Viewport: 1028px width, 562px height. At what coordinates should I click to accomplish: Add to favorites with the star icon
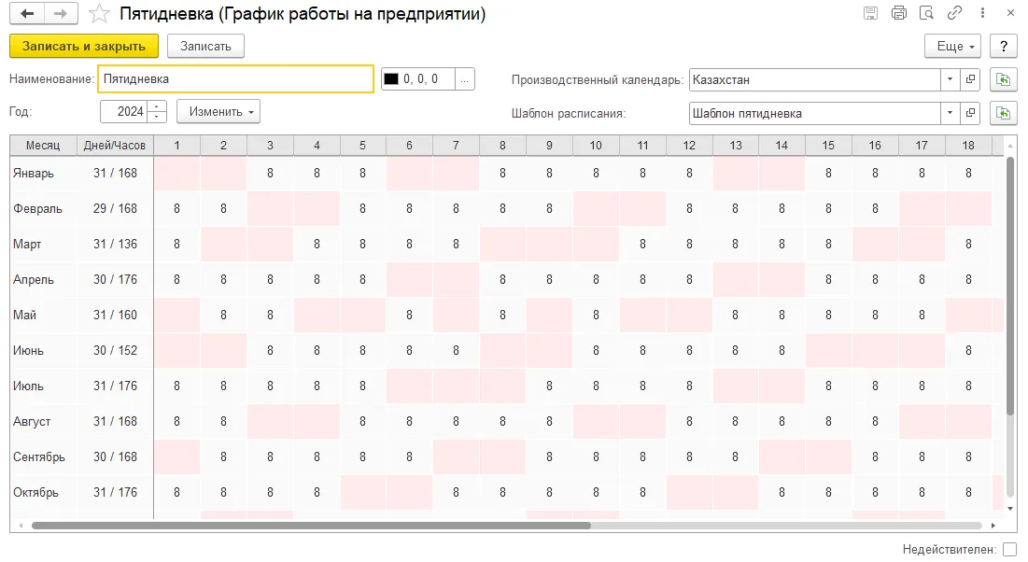click(99, 14)
